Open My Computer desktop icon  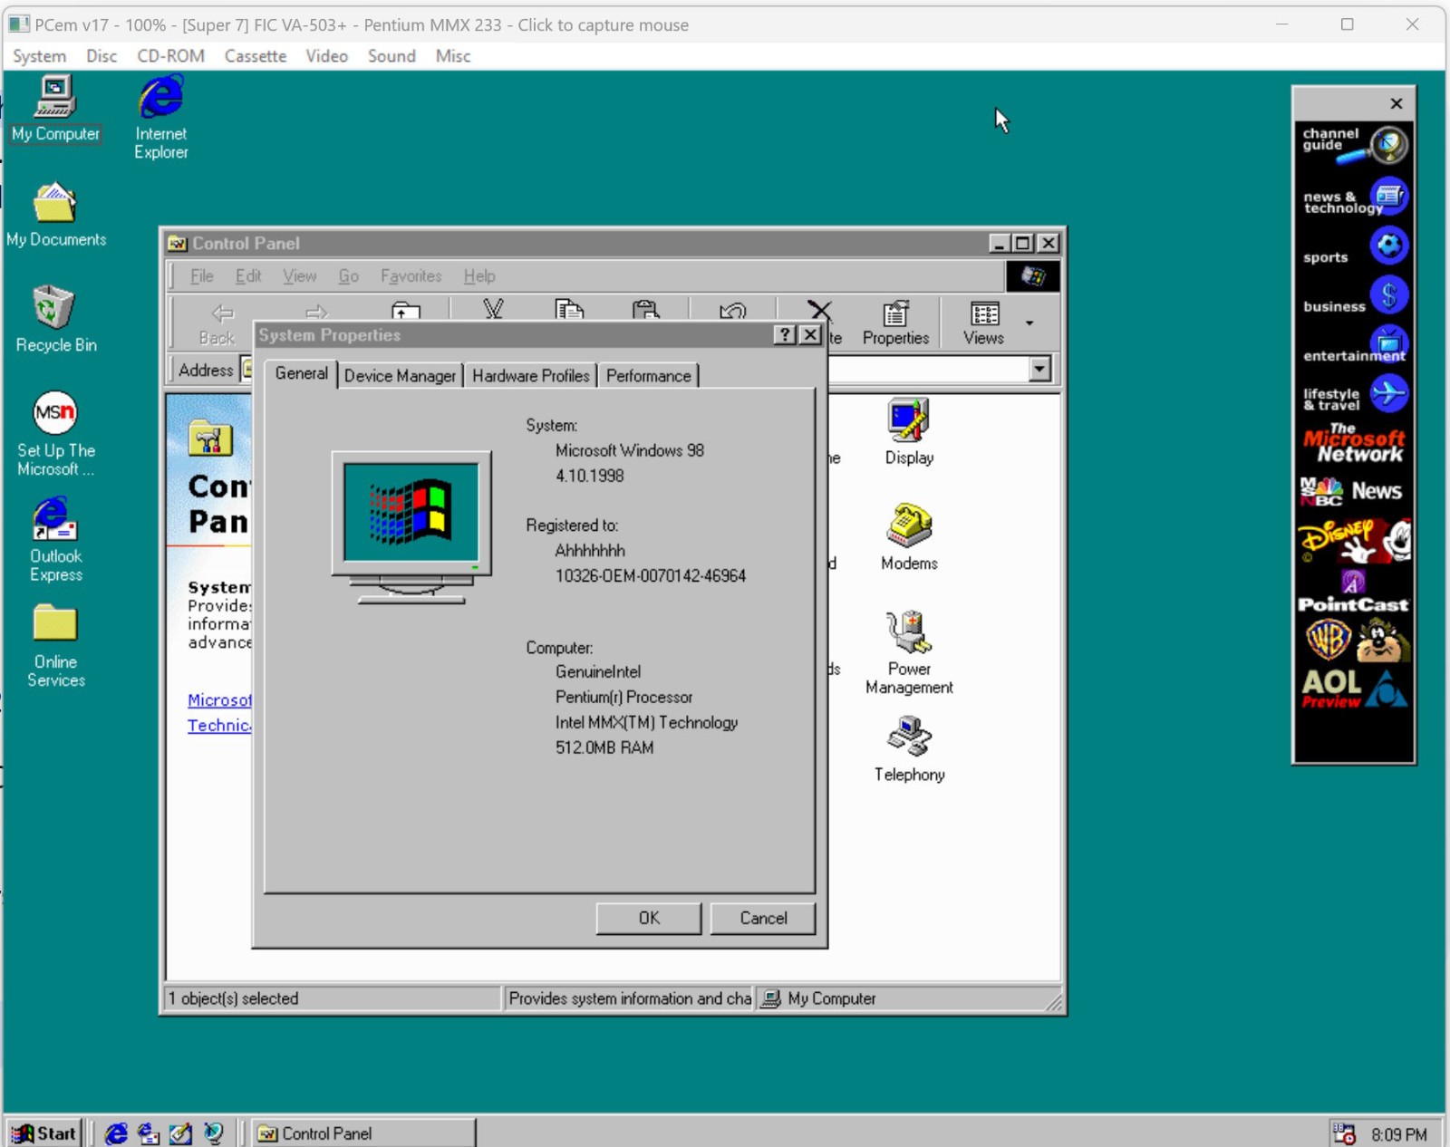55,110
